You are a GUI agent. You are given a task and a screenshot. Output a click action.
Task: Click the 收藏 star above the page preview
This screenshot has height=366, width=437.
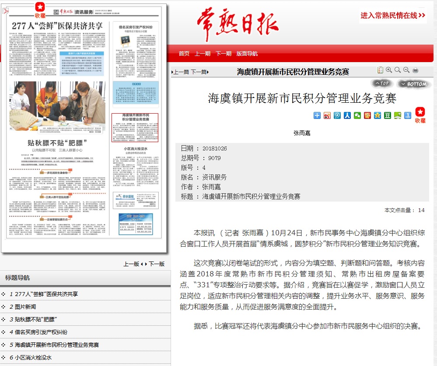pos(40,10)
